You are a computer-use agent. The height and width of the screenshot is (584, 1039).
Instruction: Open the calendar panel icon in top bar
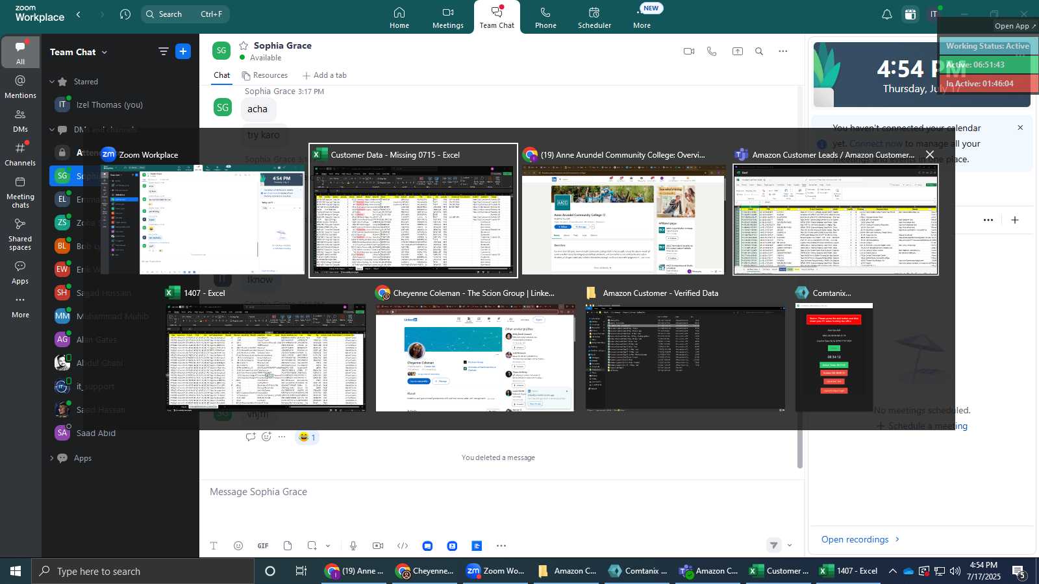910,14
